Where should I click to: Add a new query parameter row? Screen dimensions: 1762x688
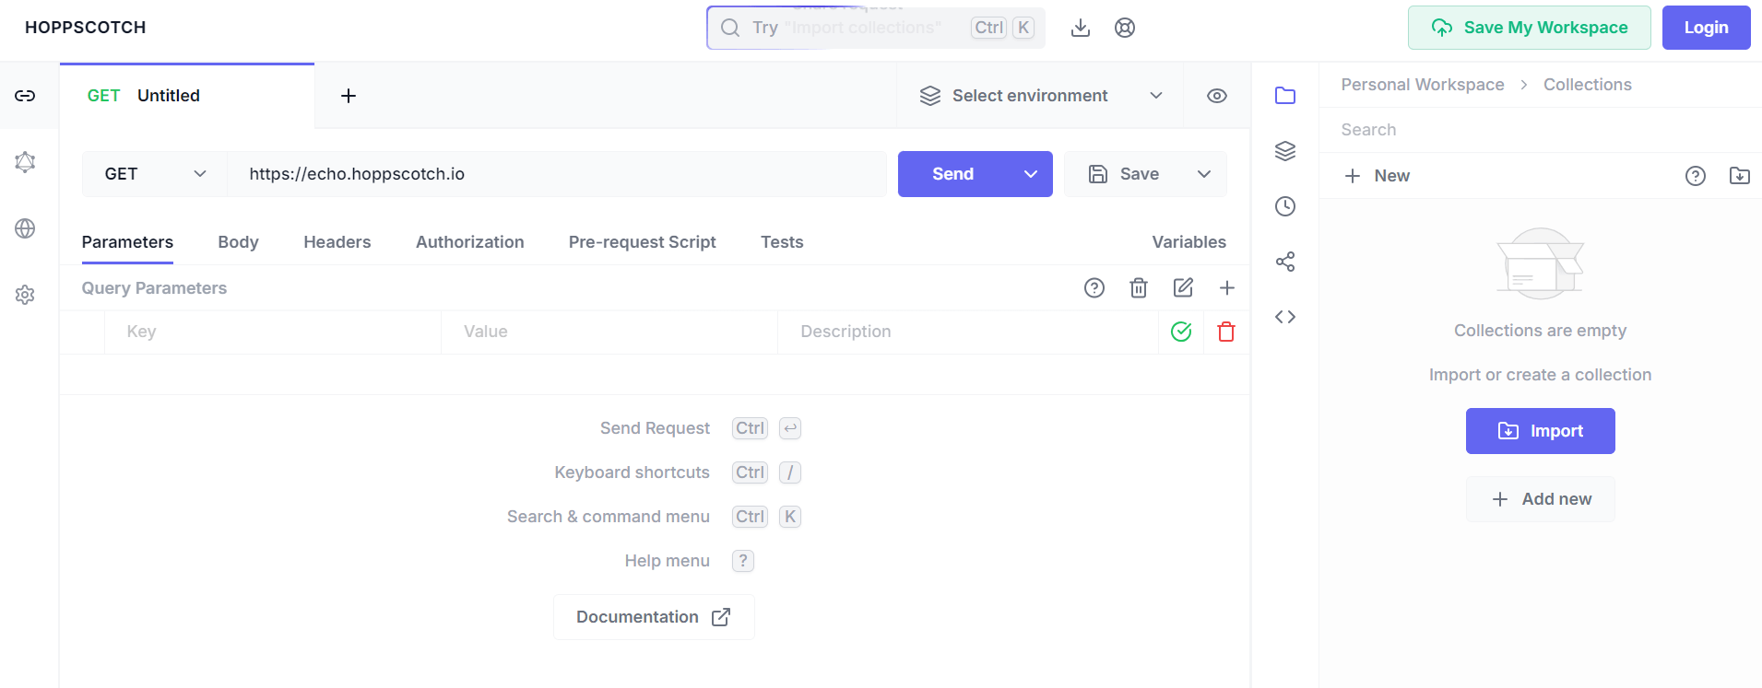1227,288
